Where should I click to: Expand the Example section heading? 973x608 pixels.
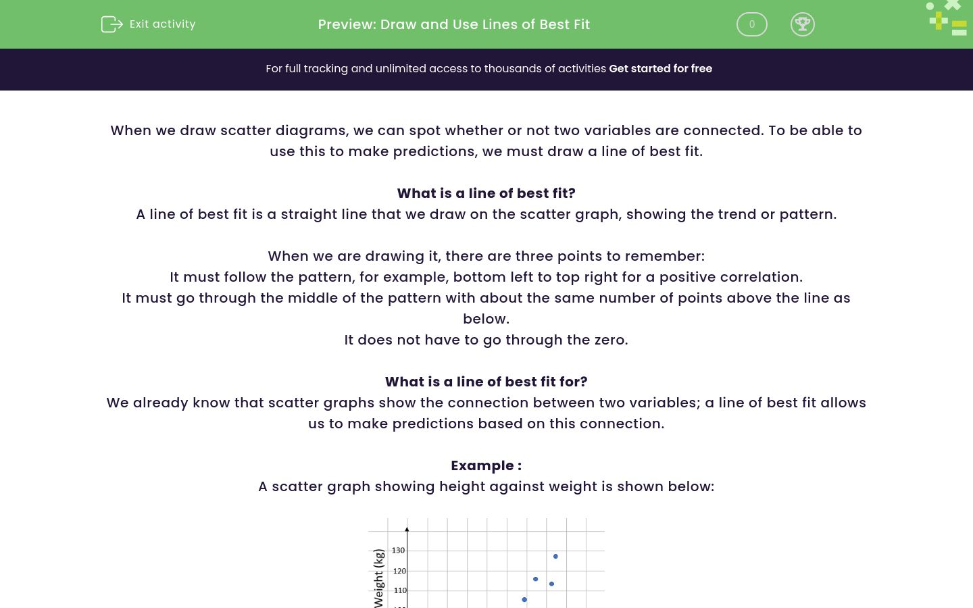(x=486, y=465)
